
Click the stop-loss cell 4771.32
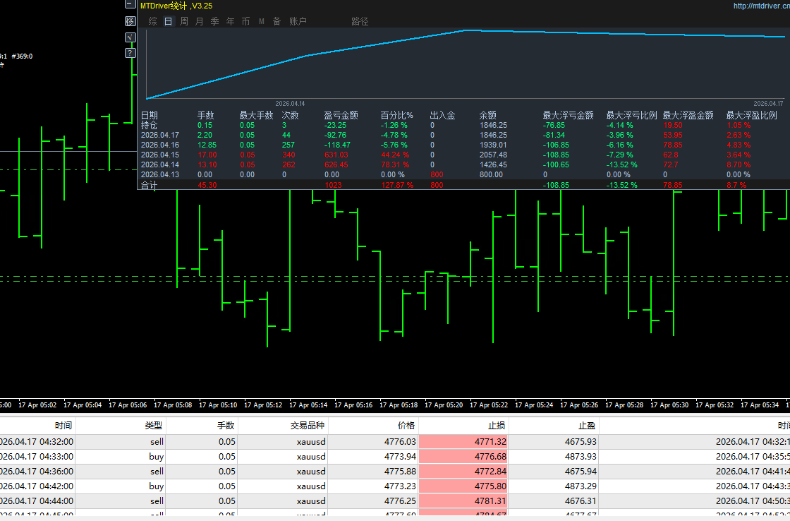click(463, 441)
